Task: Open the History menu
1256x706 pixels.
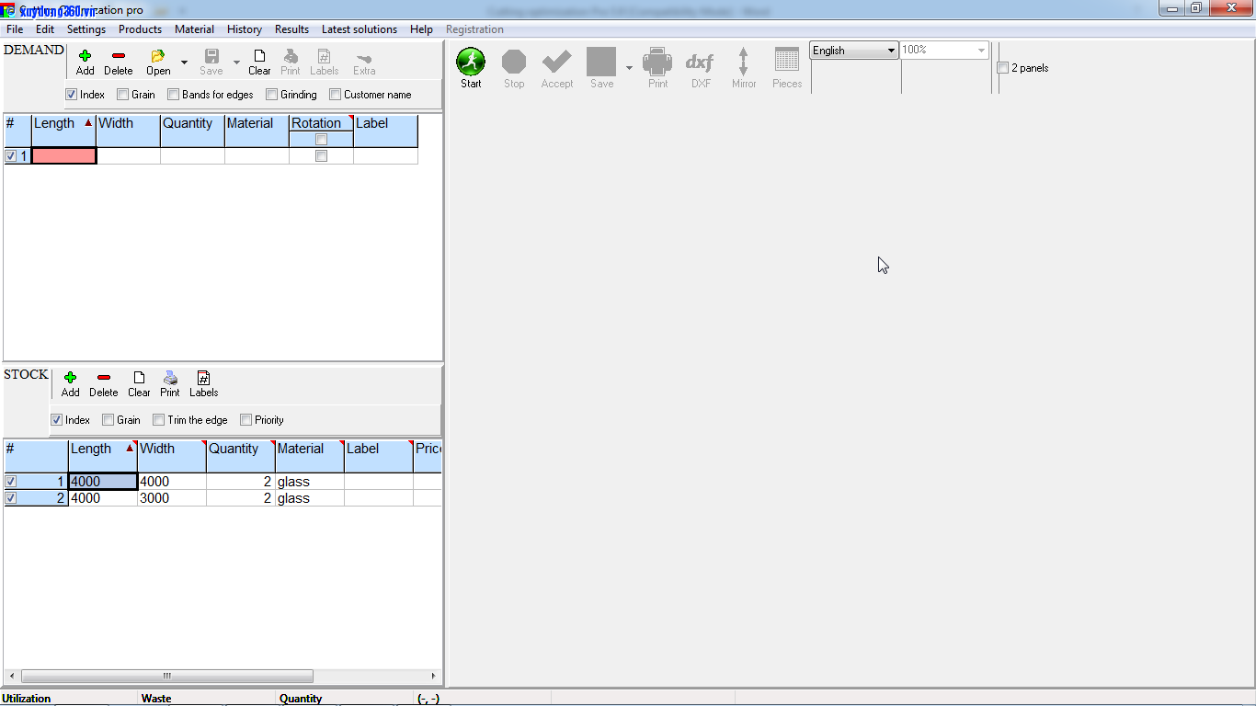Action: click(245, 29)
